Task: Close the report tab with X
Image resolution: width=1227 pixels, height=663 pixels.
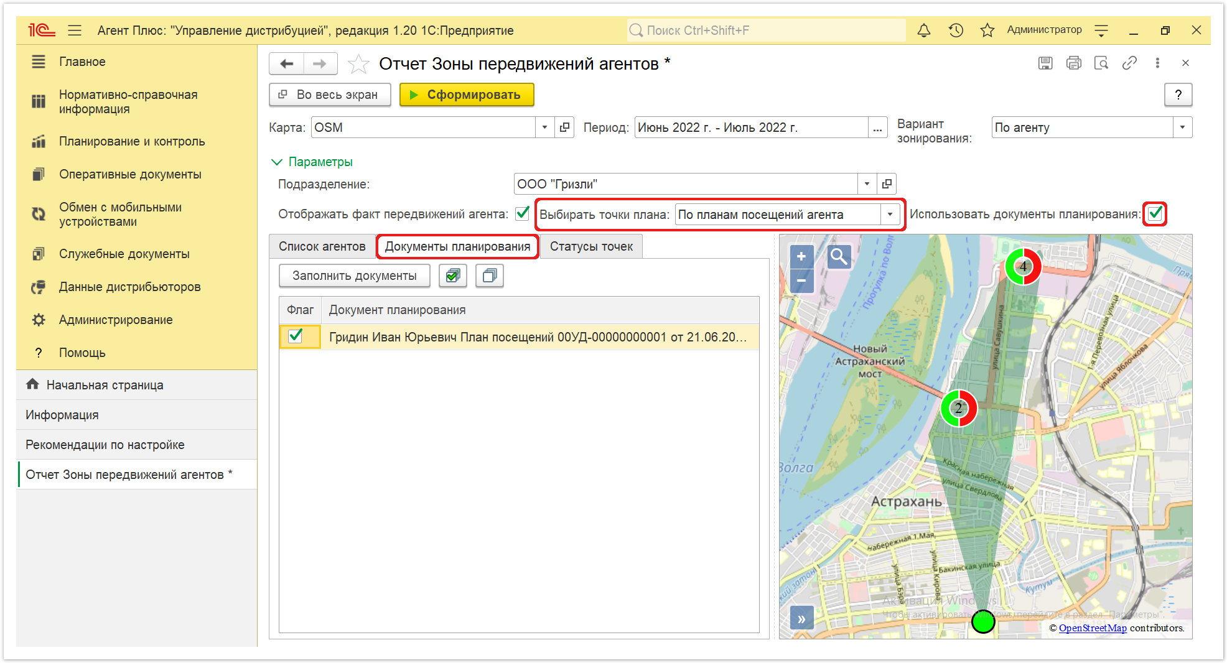Action: (x=1185, y=63)
